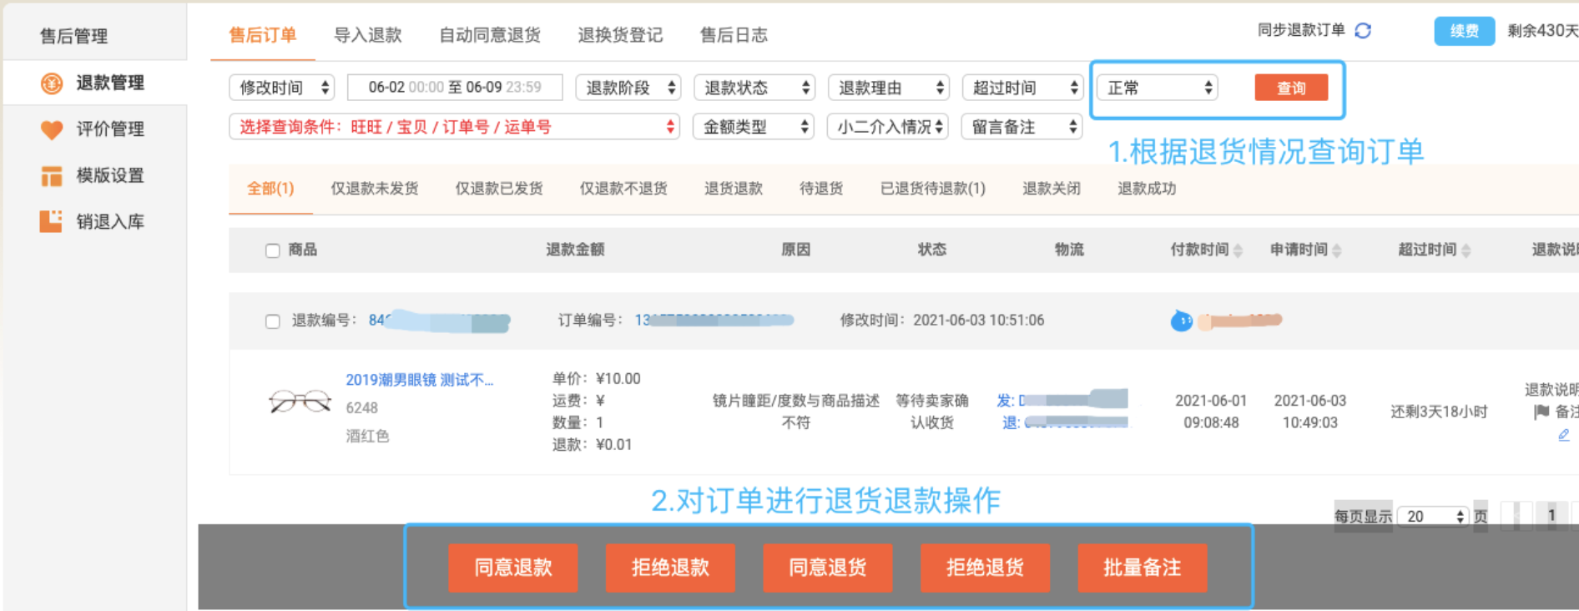Open the 退款状态 dropdown
1579x611 pixels.
[x=754, y=88]
